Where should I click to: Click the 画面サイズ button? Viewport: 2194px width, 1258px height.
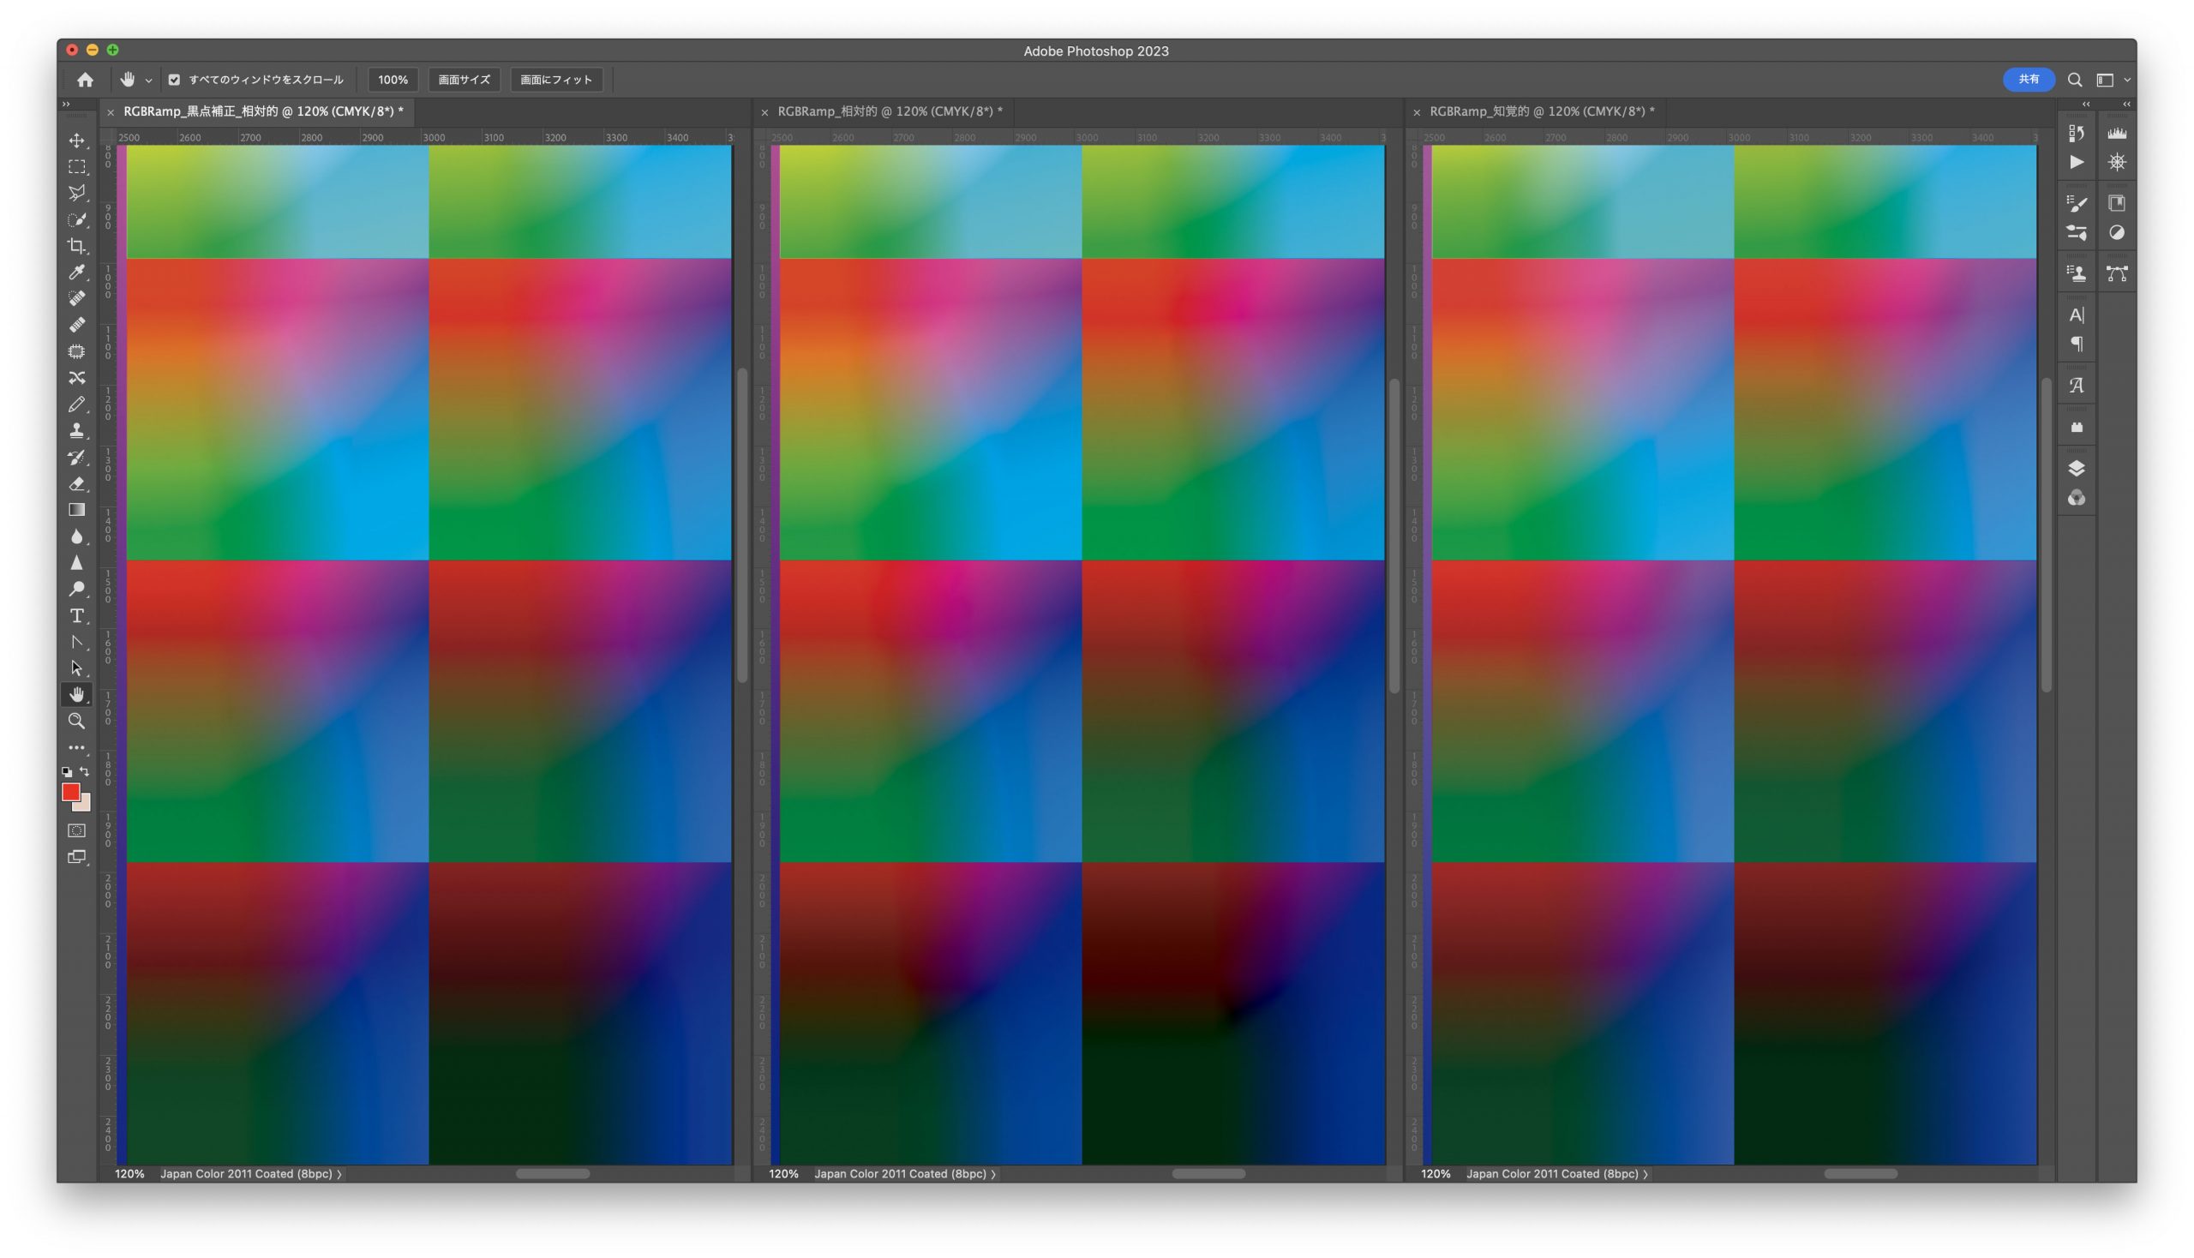464,80
